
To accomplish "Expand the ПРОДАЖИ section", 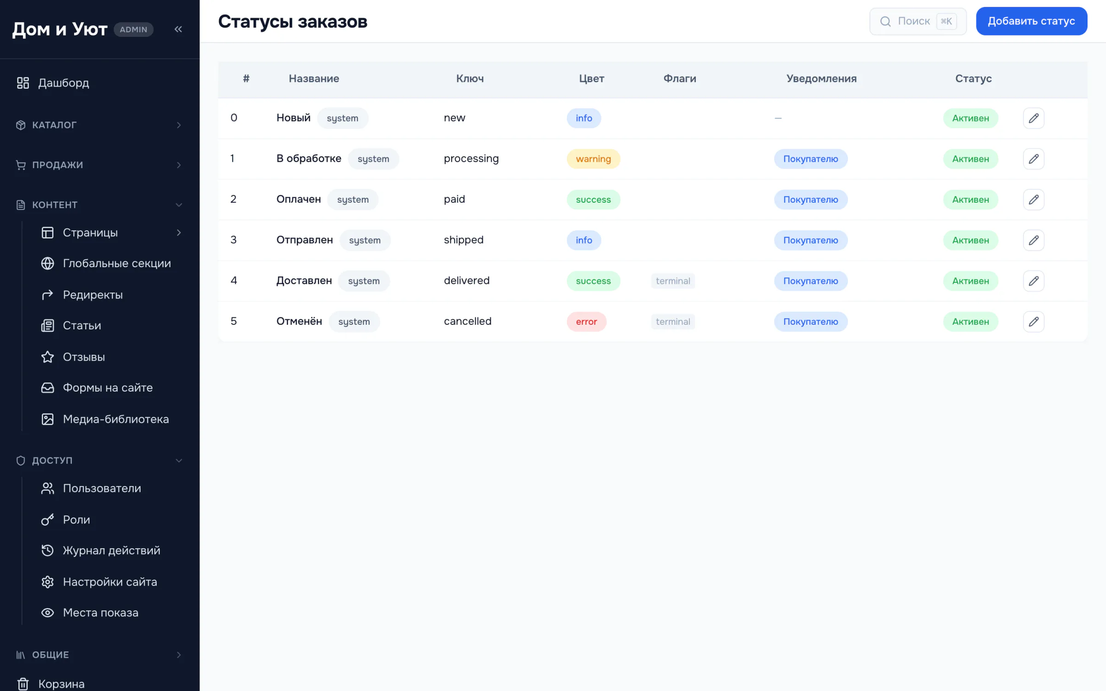I will (x=100, y=165).
